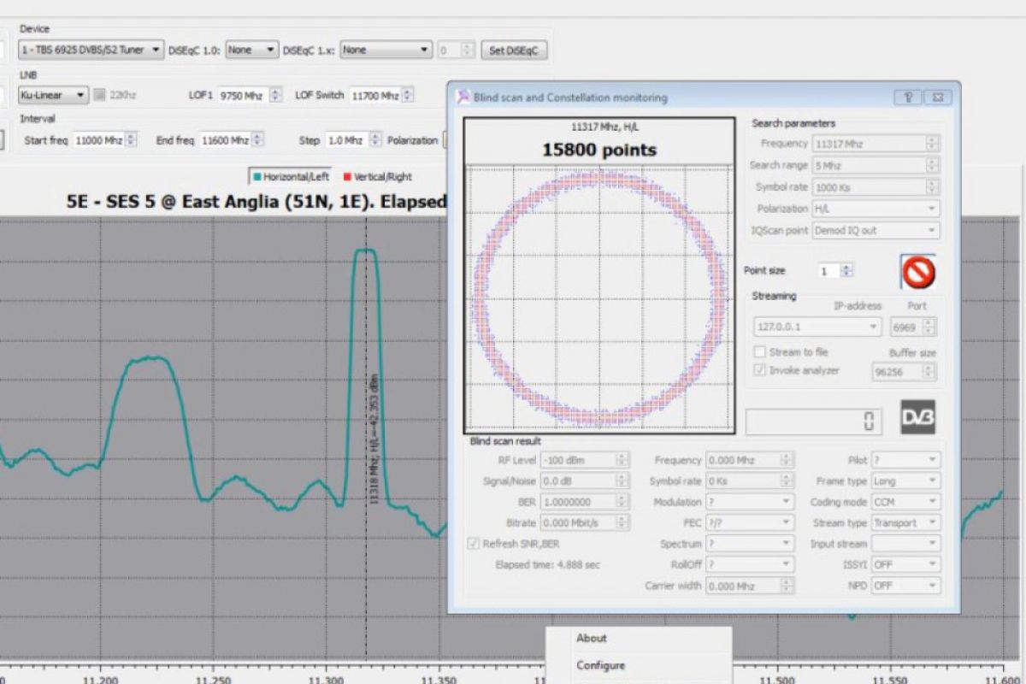The image size is (1026, 684).
Task: Click the red stop constellation icon
Action: 918,273
